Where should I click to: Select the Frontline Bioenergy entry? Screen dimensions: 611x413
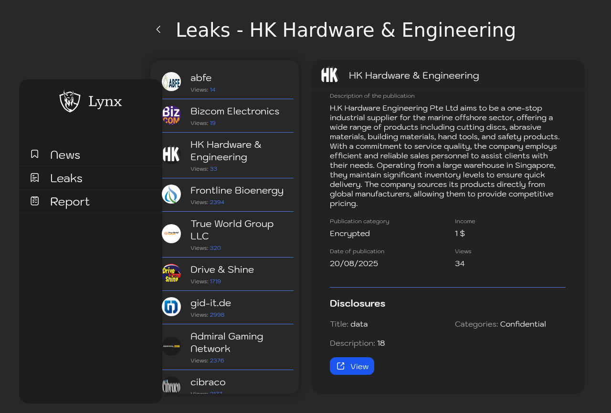click(x=228, y=195)
